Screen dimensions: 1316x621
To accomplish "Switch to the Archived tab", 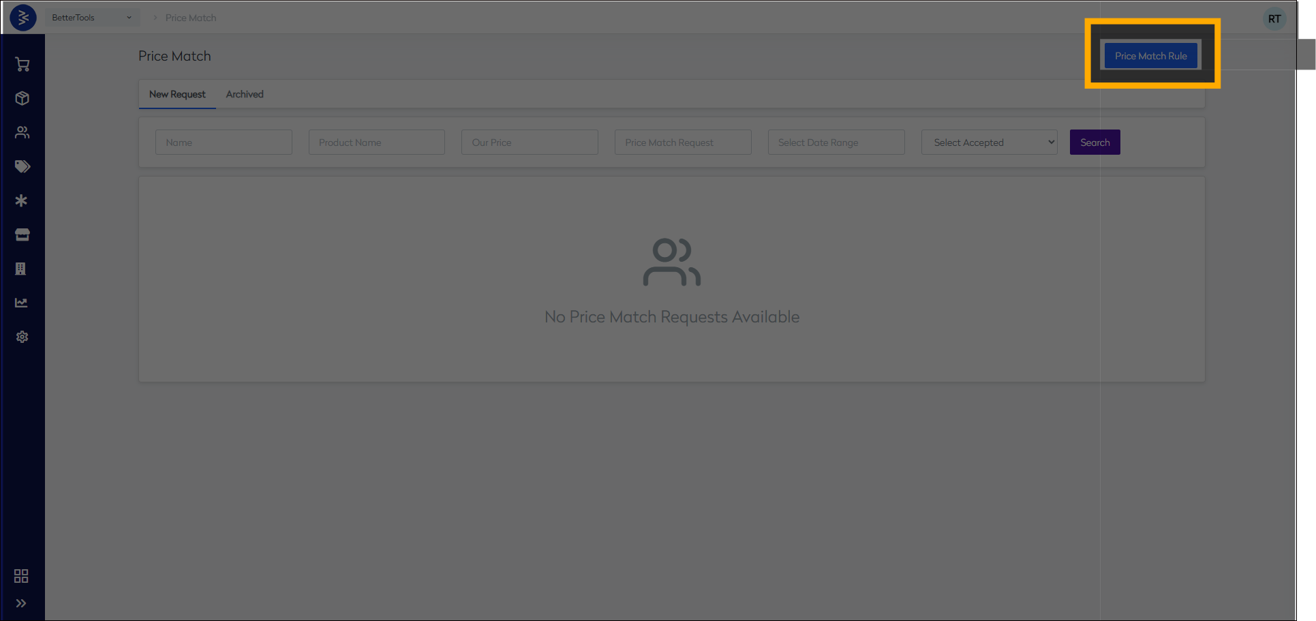I will pyautogui.click(x=245, y=95).
